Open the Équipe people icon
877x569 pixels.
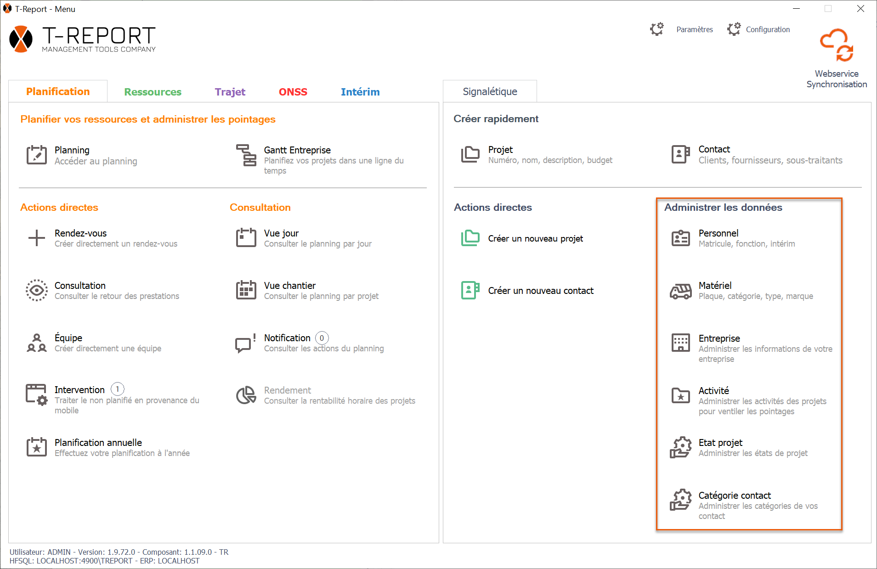(37, 343)
